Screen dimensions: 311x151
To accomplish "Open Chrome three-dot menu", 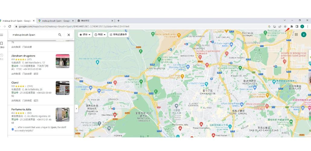I will [308, 26].
